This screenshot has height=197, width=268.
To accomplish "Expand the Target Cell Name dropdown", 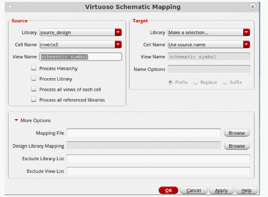I will 247,44.
